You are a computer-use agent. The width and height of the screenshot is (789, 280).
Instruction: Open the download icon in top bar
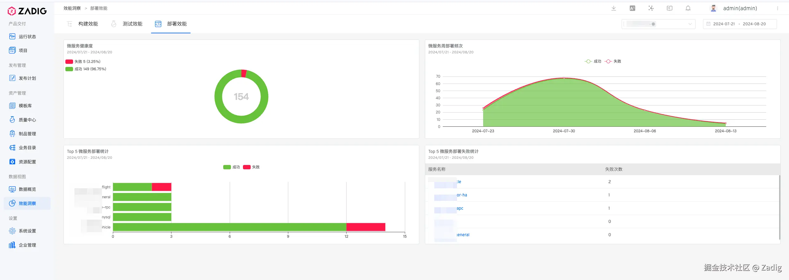(614, 8)
